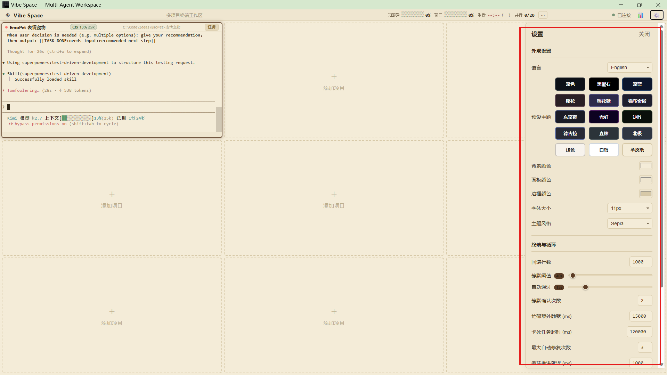Screen dimensions: 667x375
Task: Apply the 黑曜石 preset theme
Action: point(604,84)
